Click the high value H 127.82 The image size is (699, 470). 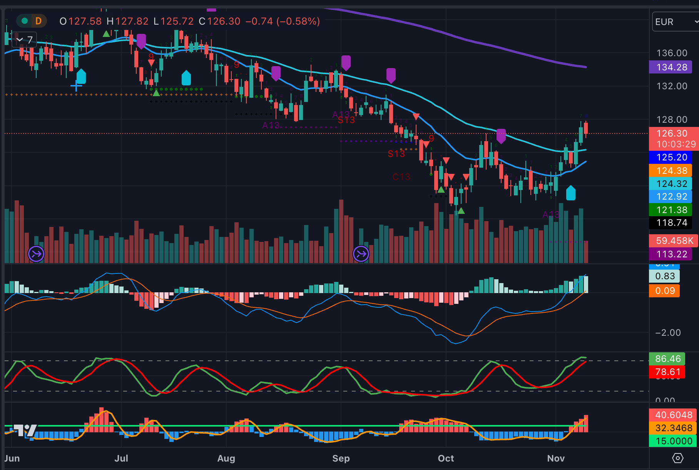127,21
